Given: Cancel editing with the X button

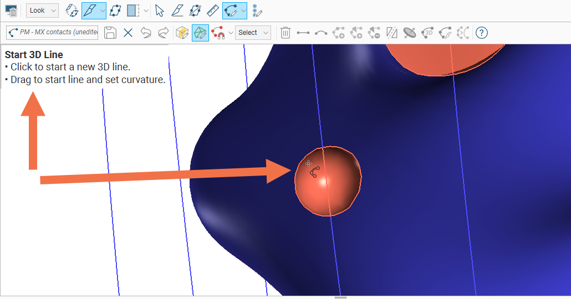Looking at the screenshot, I should coord(128,33).
